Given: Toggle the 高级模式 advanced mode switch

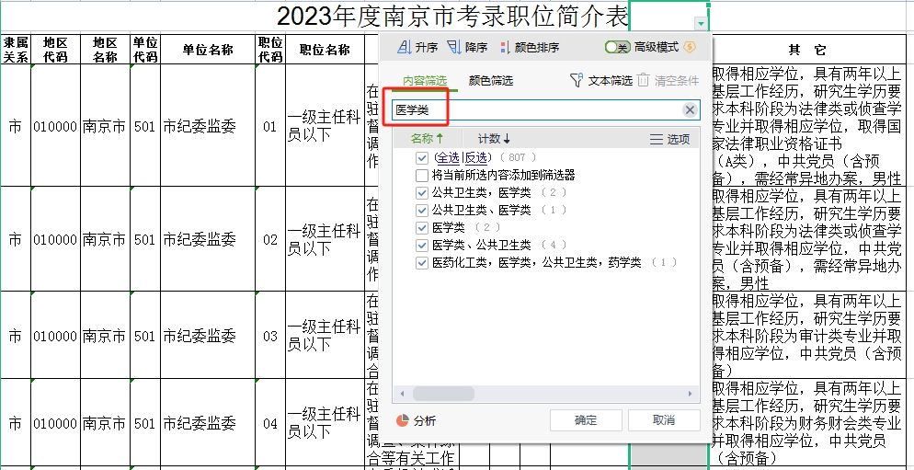Looking at the screenshot, I should pos(617,48).
